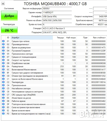Click the blue status orb for attribute 03

[x=3, y=47]
